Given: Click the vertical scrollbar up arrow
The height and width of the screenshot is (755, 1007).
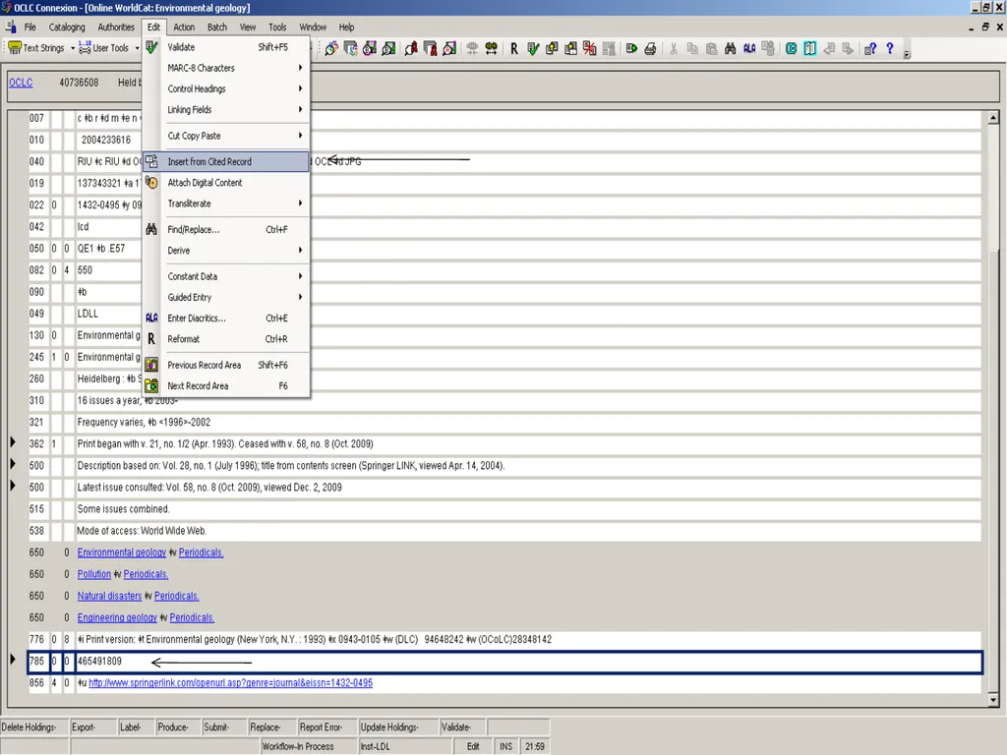Looking at the screenshot, I should pos(993,118).
